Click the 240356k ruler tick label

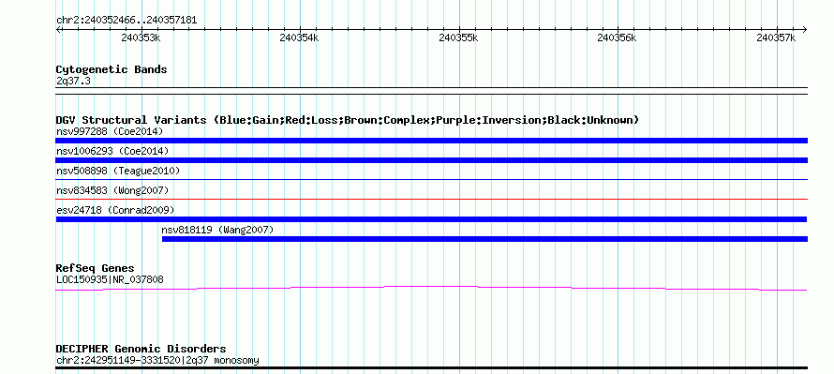click(x=617, y=37)
